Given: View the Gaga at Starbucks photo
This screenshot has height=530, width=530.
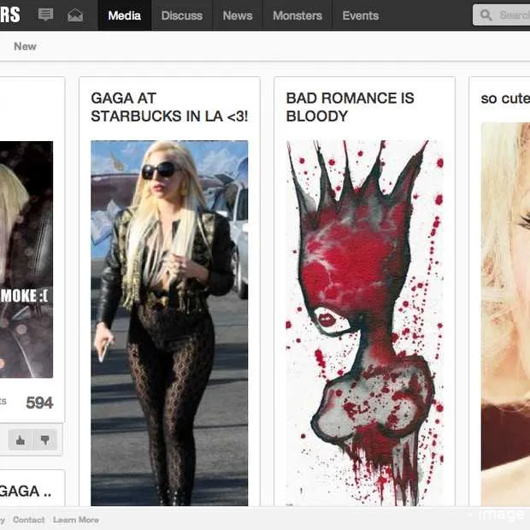Looking at the screenshot, I should [x=169, y=323].
